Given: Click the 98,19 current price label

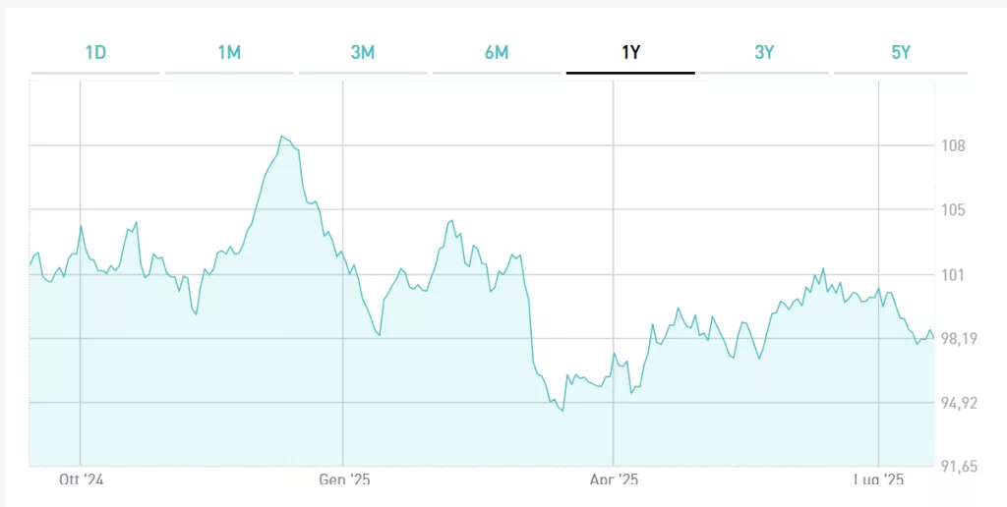Looking at the screenshot, I should (958, 339).
